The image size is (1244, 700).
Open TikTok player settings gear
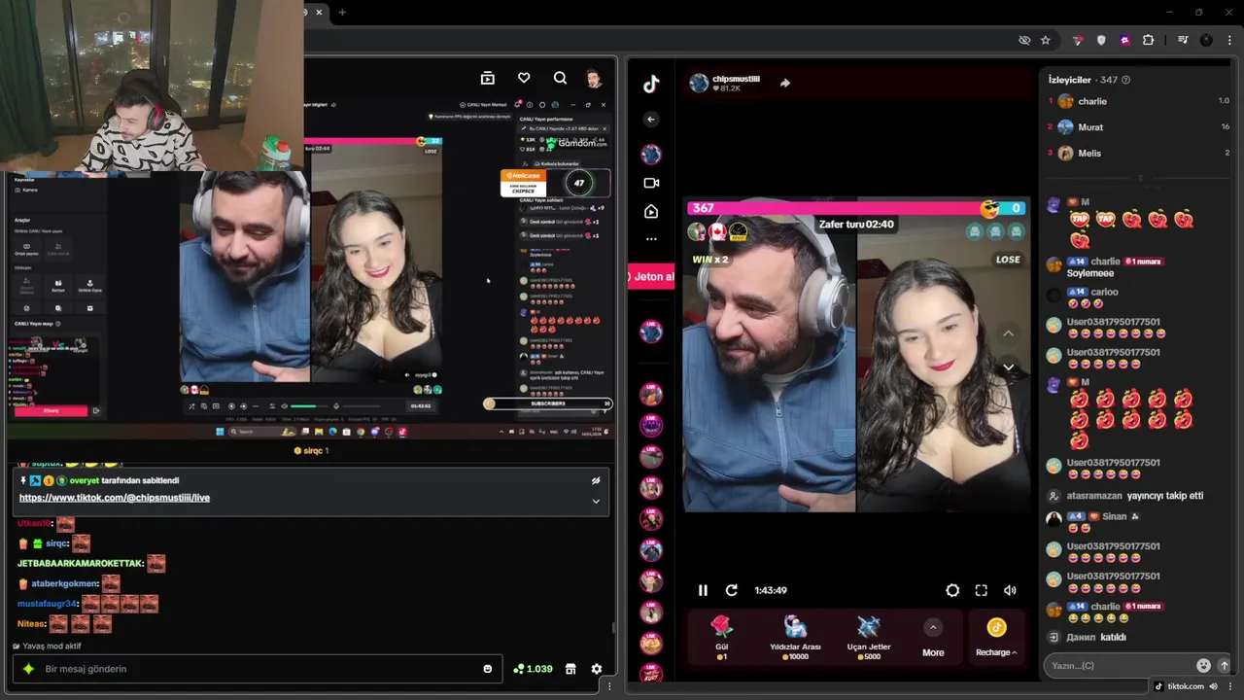952,590
